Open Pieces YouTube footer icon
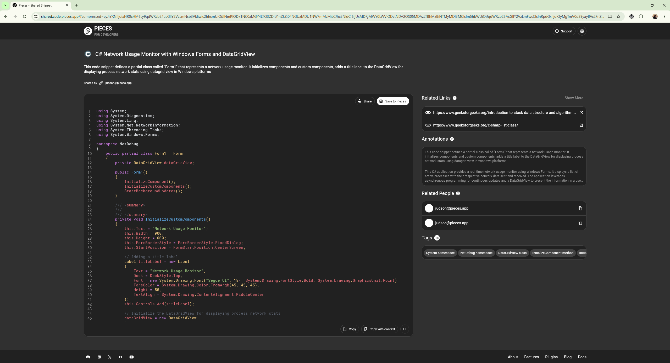 click(131, 357)
